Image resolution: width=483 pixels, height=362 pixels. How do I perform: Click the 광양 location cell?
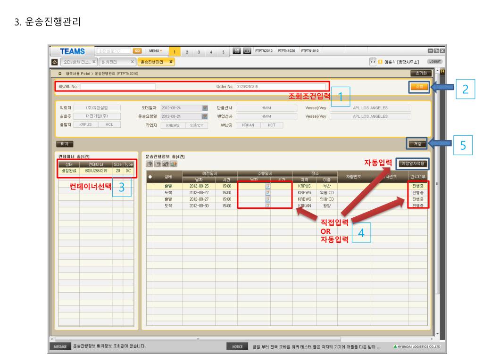click(326, 206)
